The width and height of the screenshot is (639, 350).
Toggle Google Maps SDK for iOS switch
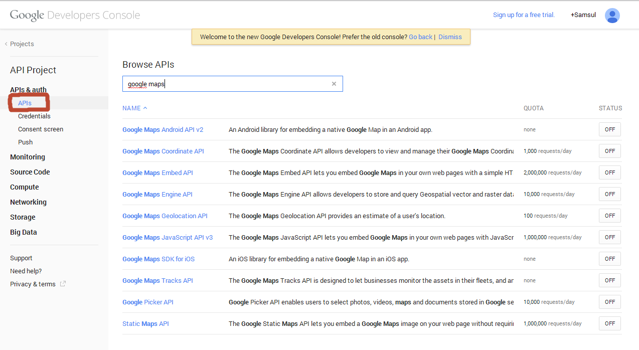pyautogui.click(x=610, y=259)
